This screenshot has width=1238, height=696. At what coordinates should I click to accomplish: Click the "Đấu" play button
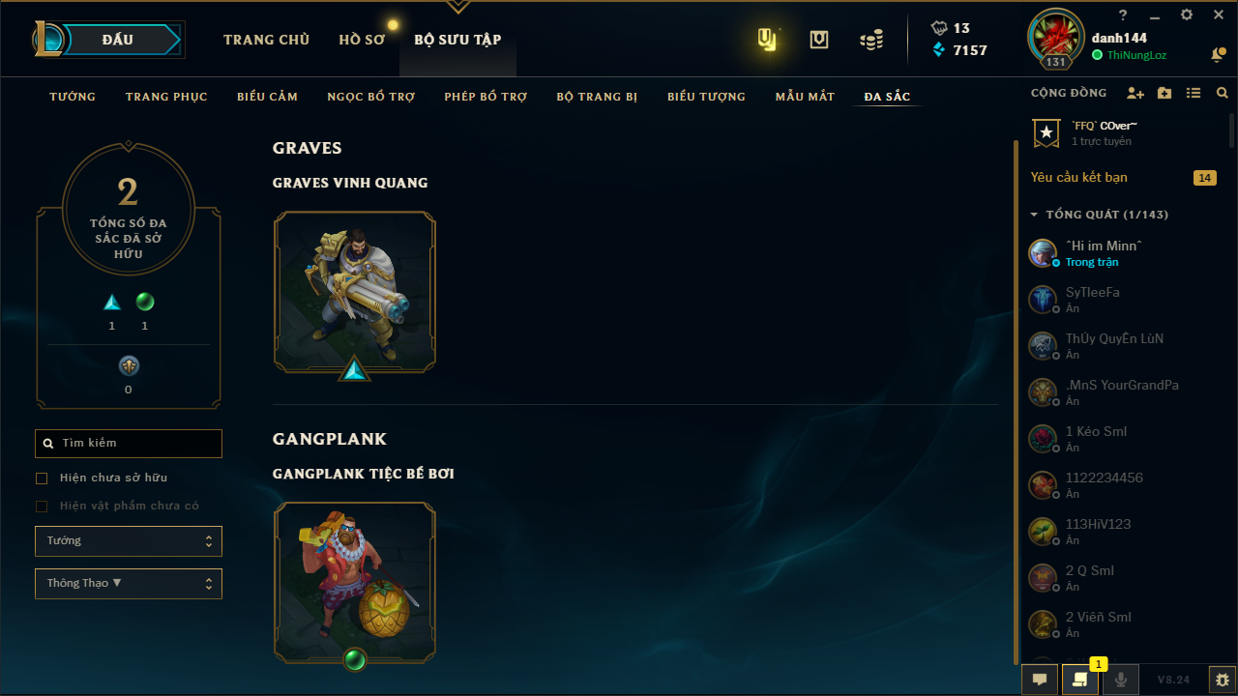click(118, 40)
